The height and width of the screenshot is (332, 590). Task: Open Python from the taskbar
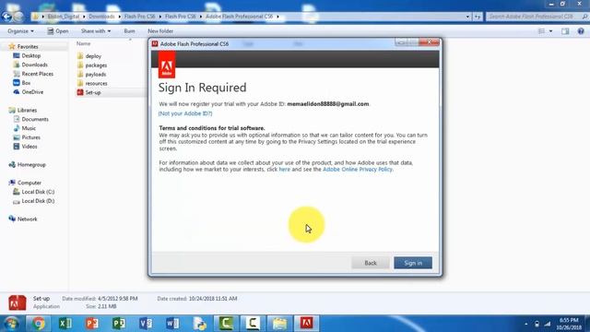[x=199, y=324]
